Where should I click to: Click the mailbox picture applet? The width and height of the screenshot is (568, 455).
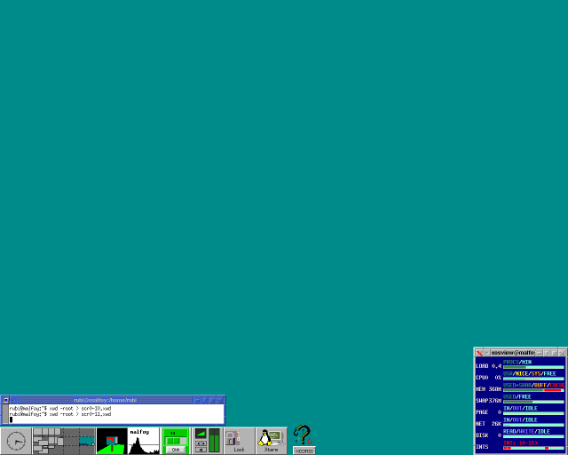pyautogui.click(x=112, y=441)
